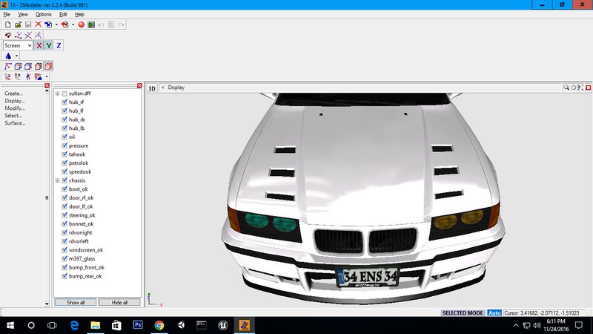Click the green textures browser icon
This screenshot has width=593, height=334.
91,24
